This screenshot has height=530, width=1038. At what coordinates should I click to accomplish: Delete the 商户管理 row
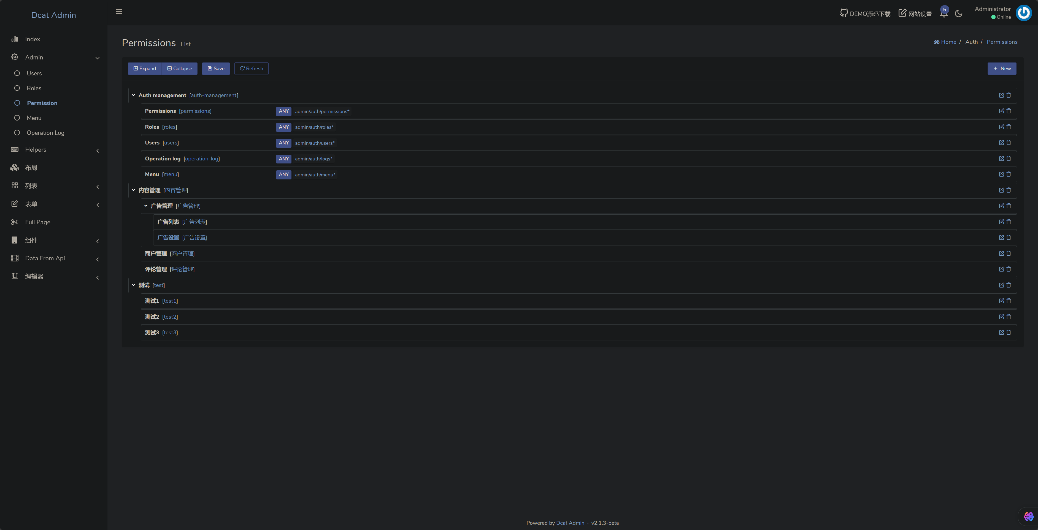1009,253
